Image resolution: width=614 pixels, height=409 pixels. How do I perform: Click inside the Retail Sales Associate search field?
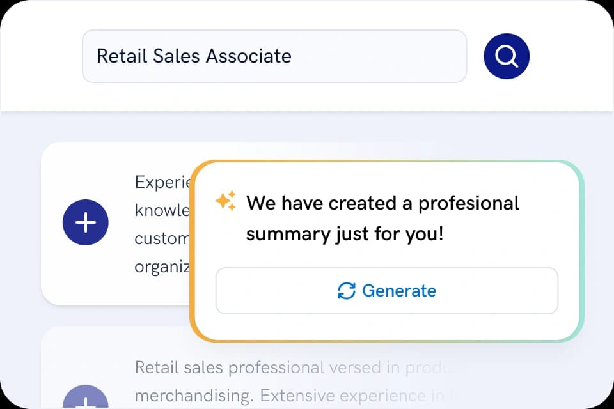(275, 56)
